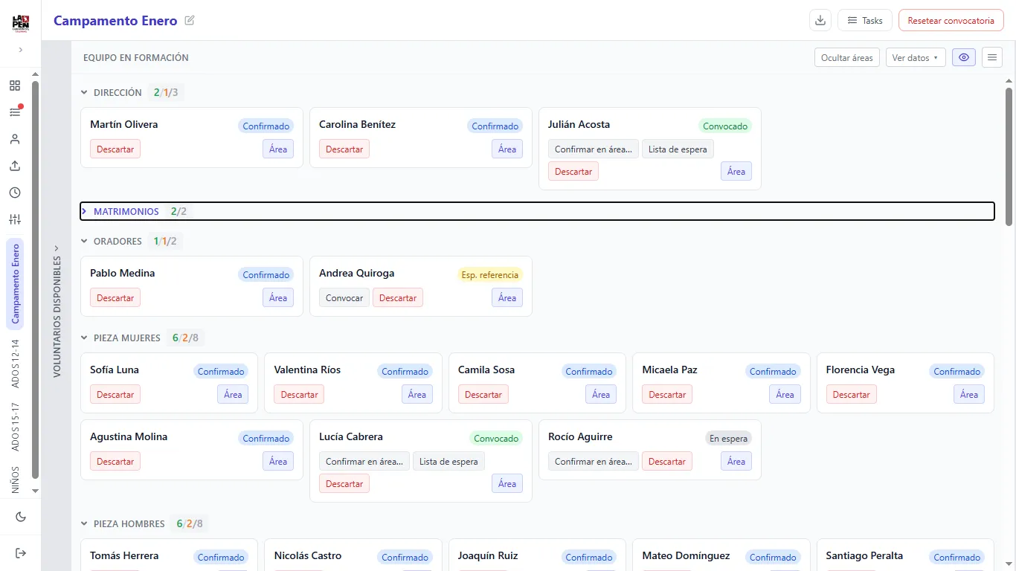
Task: Open the person icon in sidebar
Action: (15, 139)
